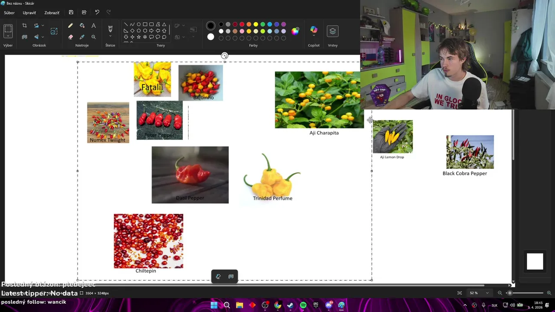This screenshot has height=312, width=555.
Task: Select the primary color circle (black)
Action: pos(211,26)
